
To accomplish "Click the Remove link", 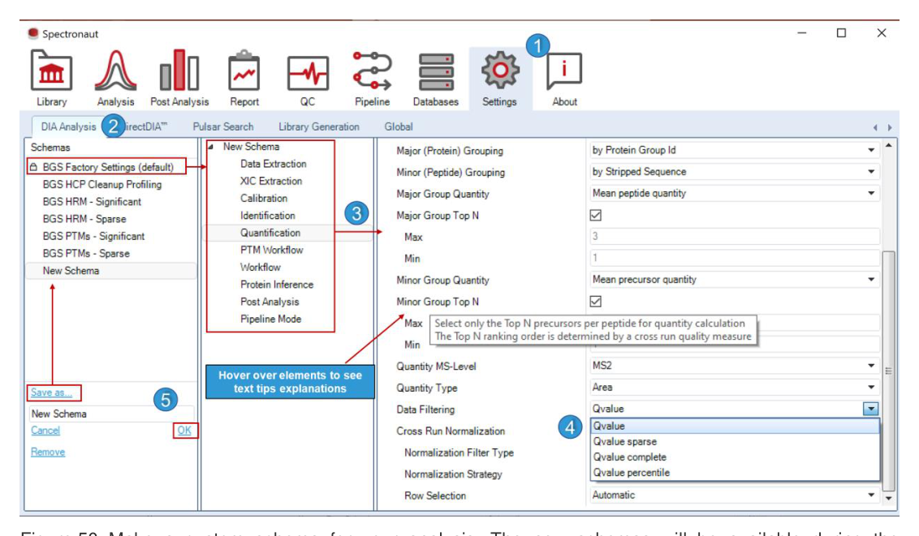I will (47, 452).
